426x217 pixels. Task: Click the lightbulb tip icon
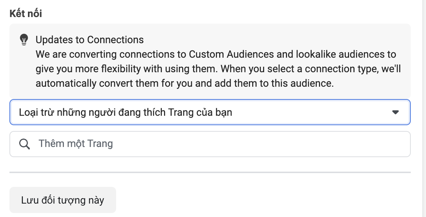24,40
